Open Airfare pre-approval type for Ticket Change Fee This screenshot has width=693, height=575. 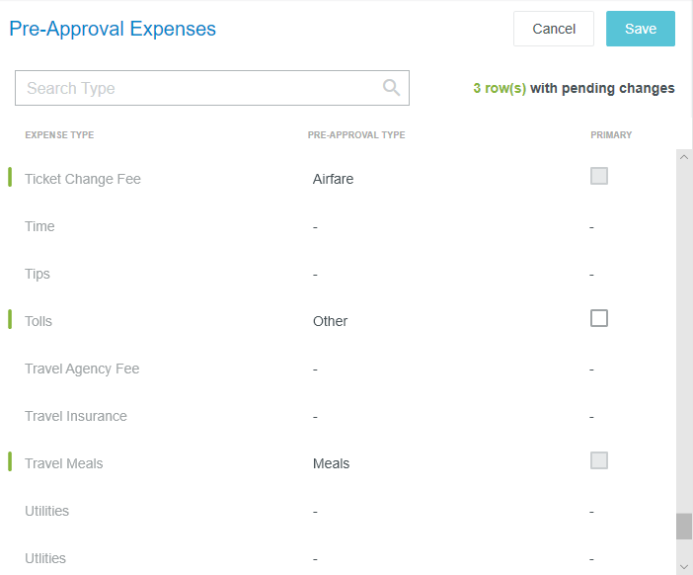click(333, 179)
